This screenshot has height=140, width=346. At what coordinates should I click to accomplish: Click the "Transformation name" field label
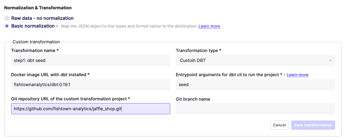pyautogui.click(x=33, y=50)
